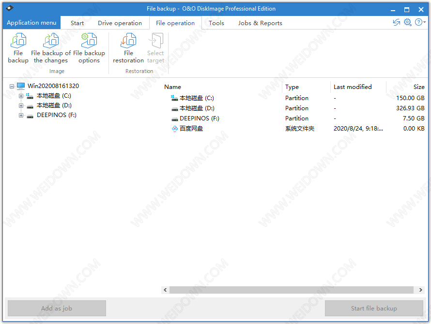Sort by the Size column header
Screen dimensions: 431x324
click(419, 87)
